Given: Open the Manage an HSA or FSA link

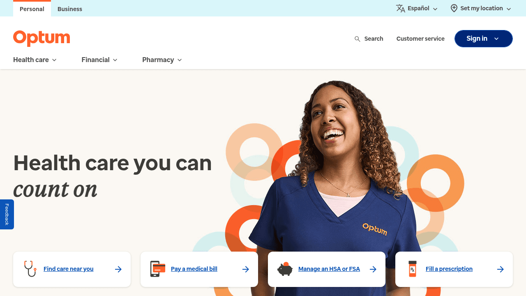Looking at the screenshot, I should tap(329, 269).
